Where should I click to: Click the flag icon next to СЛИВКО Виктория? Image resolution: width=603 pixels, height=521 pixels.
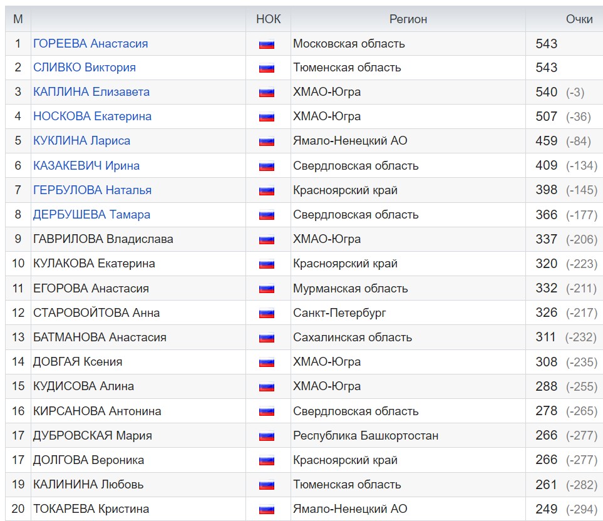click(x=267, y=68)
